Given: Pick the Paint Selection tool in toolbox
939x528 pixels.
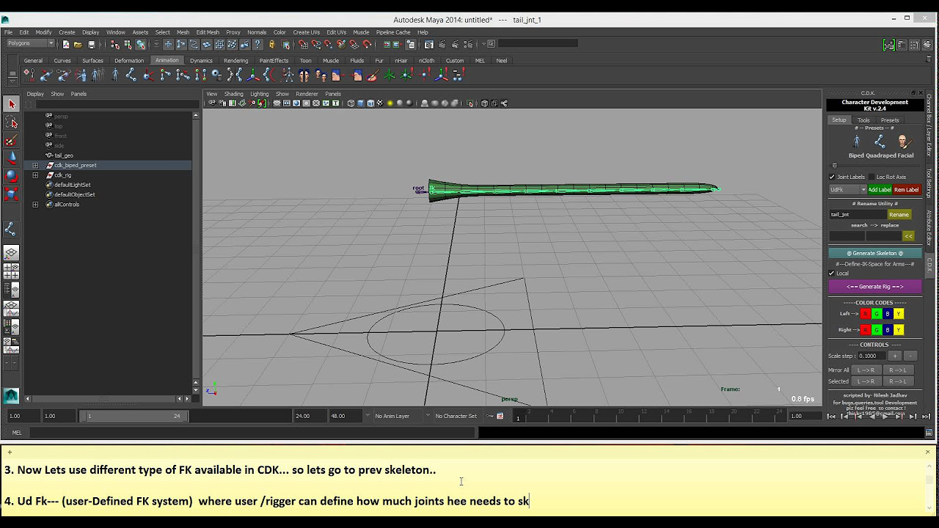Looking at the screenshot, I should coord(11,140).
